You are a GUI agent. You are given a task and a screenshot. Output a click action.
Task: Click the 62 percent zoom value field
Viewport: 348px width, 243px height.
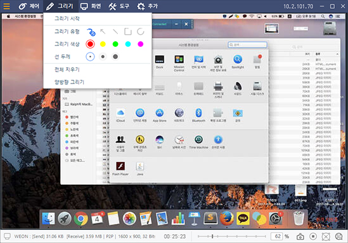point(276,236)
